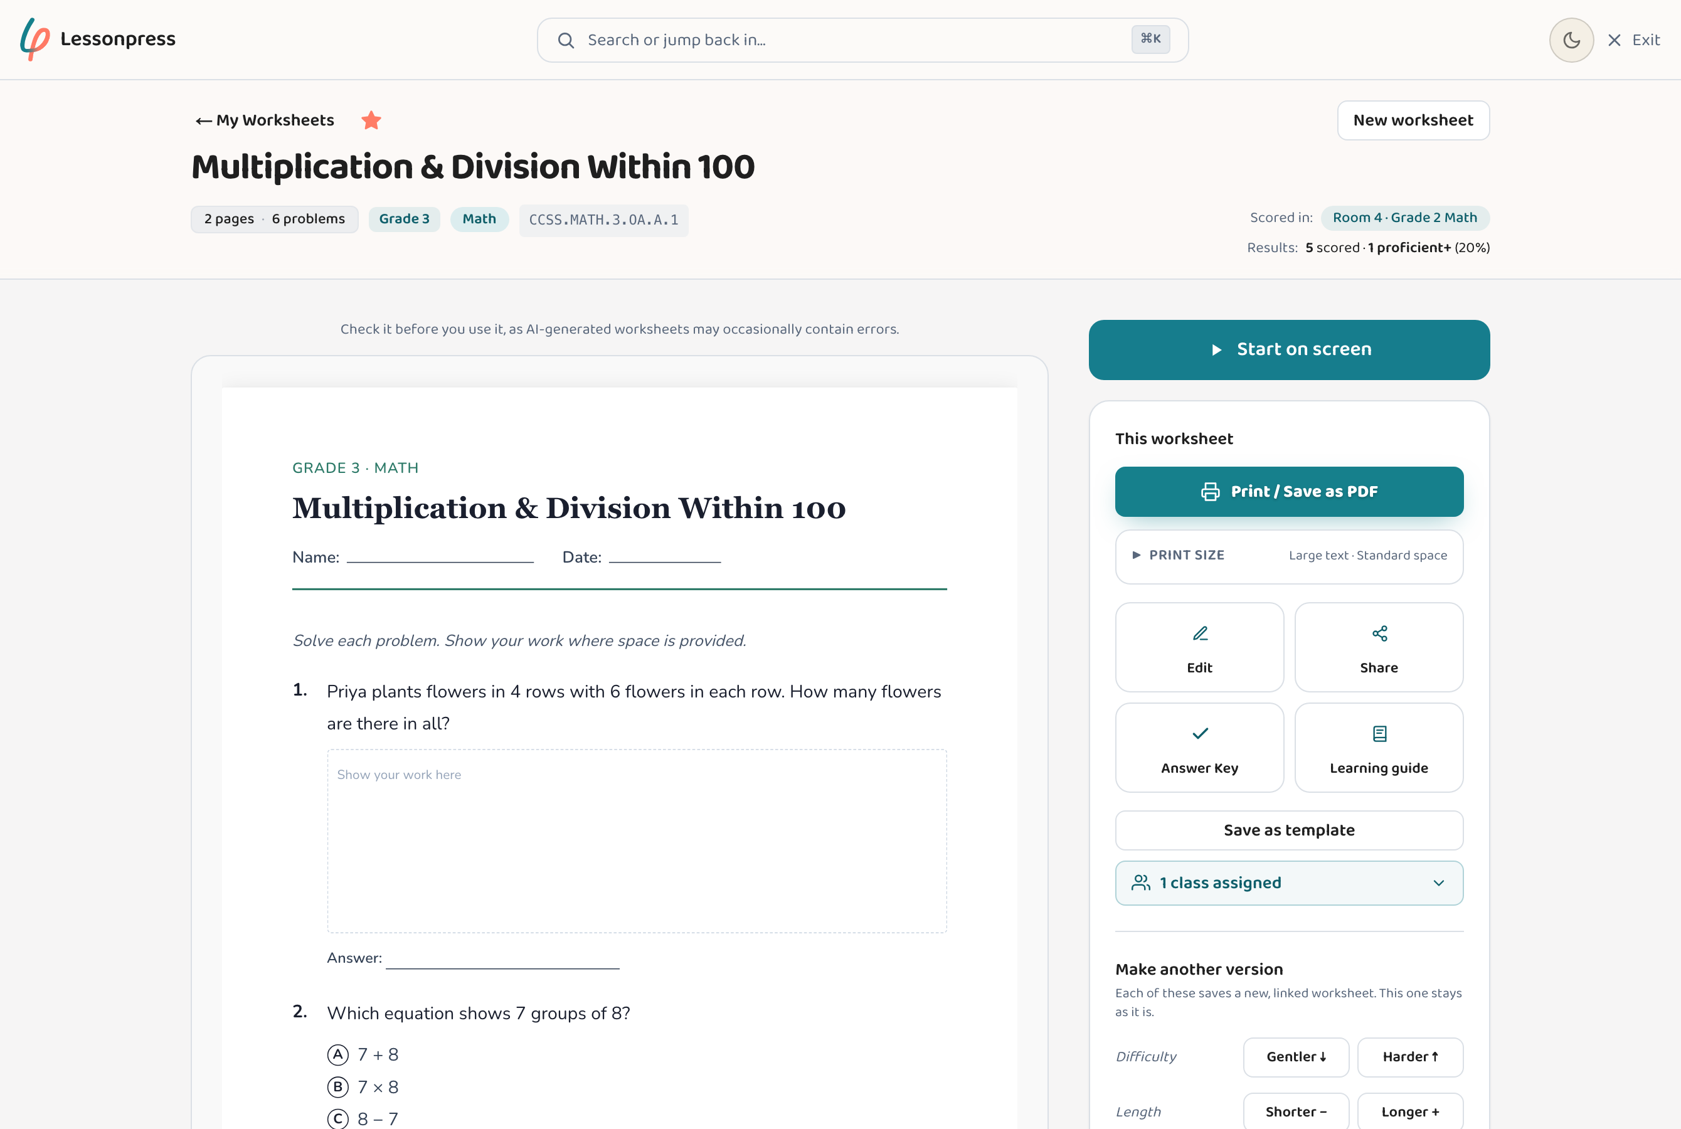The width and height of the screenshot is (1681, 1129).
Task: Make a Gentler difficulty version
Action: click(x=1296, y=1057)
